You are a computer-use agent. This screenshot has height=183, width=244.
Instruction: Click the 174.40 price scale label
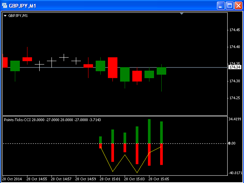pyautogui.click(x=235, y=47)
